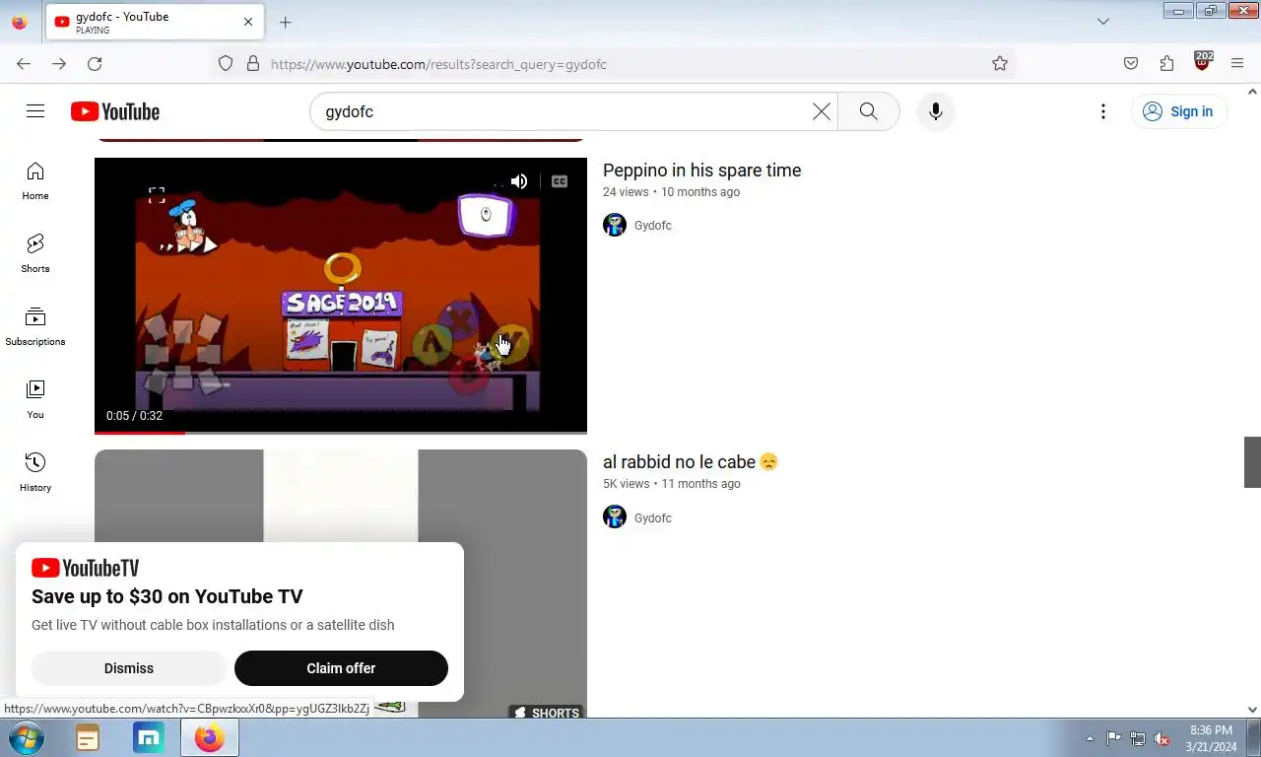Seek within the red video progress bar
Screen dimensions: 1261x757
(341, 432)
